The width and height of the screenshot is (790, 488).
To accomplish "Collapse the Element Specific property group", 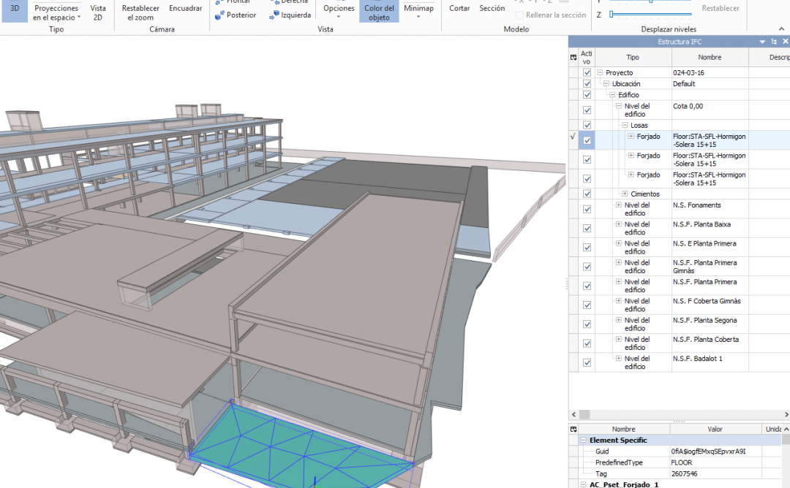I will pos(584,441).
